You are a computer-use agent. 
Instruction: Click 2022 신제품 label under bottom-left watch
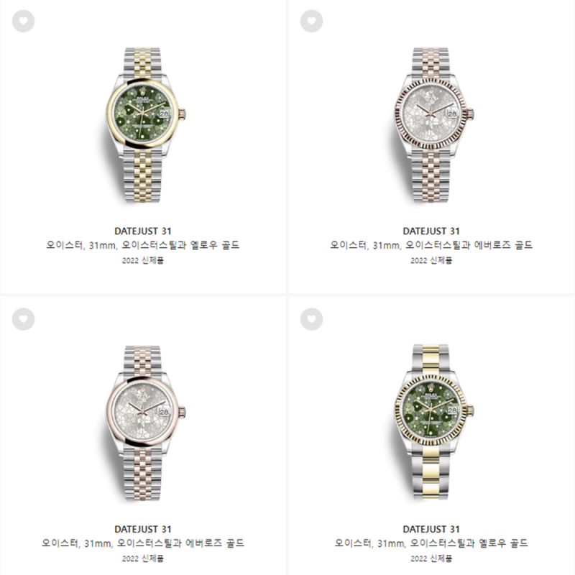[x=143, y=558]
